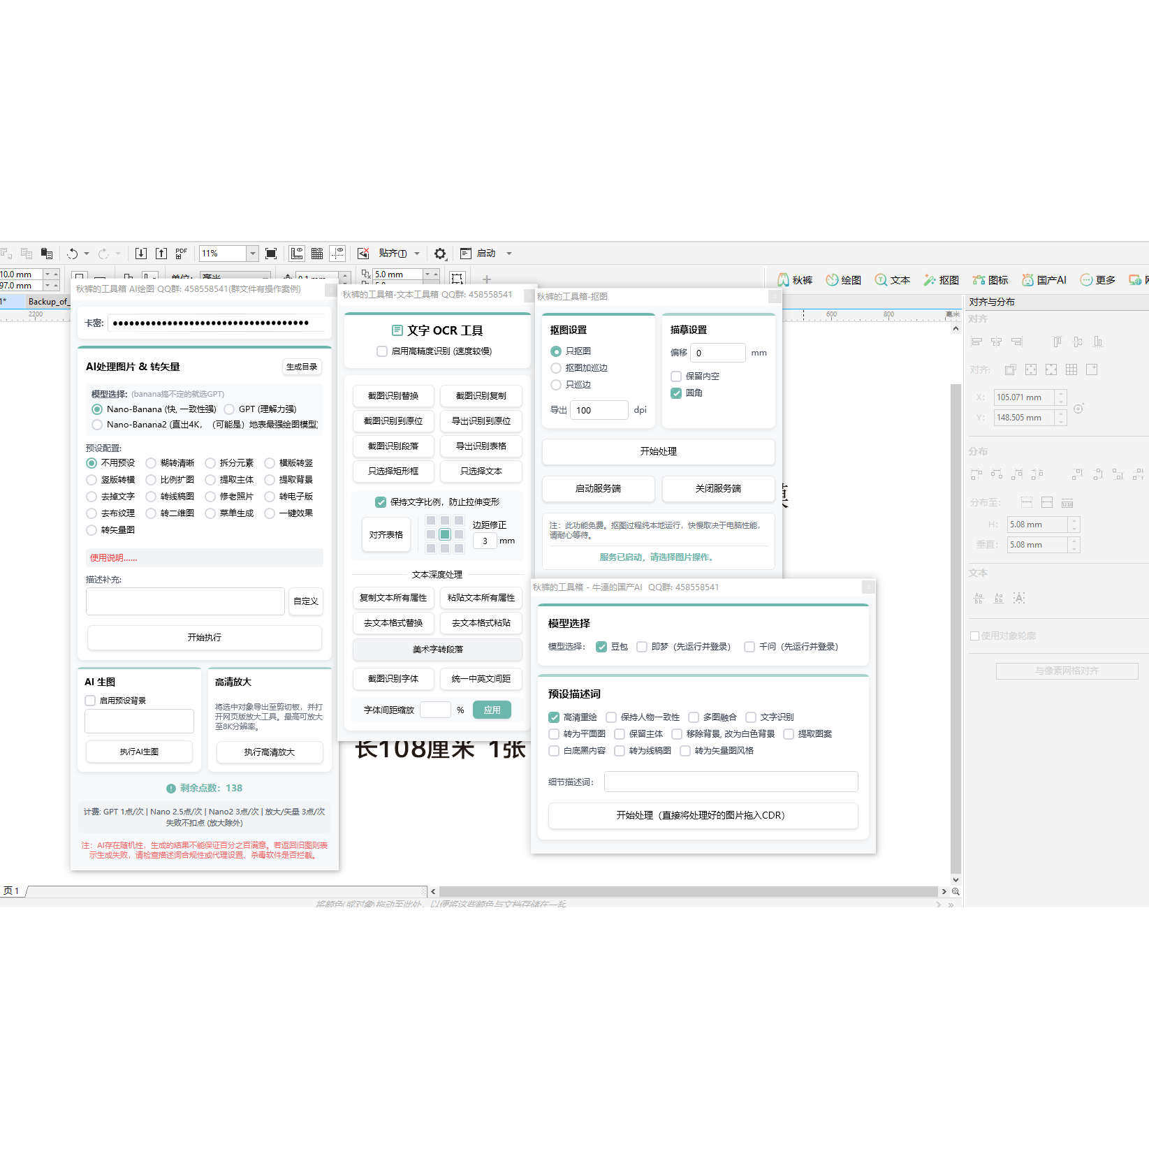Click the Export icon in the toolbar
This screenshot has height=1149, width=1149.
pos(161,254)
